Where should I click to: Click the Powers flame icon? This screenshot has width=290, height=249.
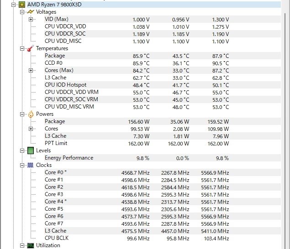[31, 114]
